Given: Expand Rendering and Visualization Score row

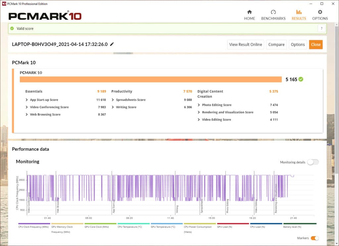Looking at the screenshot, I should [199, 112].
